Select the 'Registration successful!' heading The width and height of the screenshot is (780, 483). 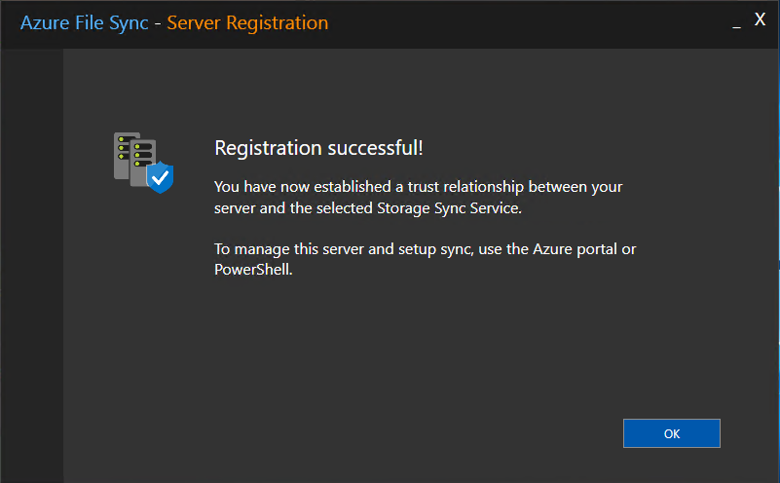pos(318,148)
